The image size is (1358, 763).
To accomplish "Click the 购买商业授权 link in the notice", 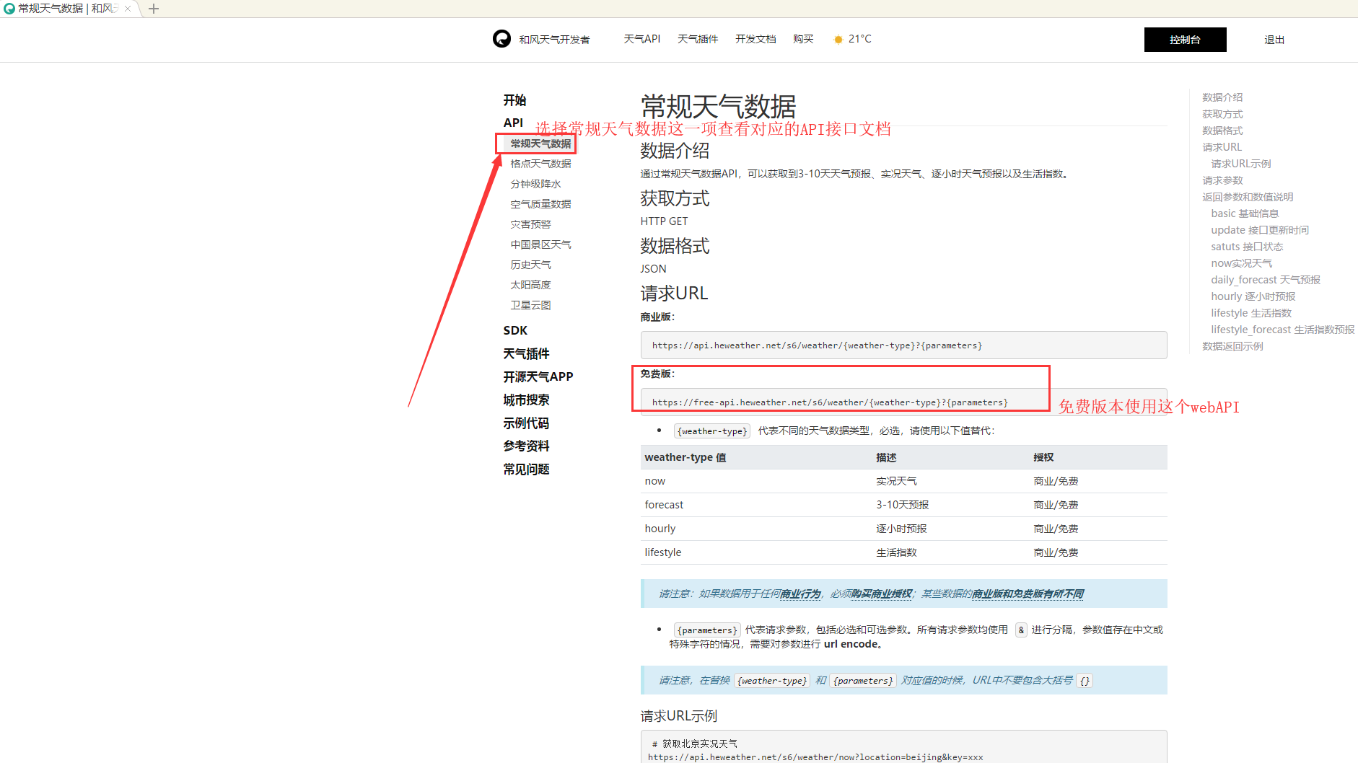I will tap(882, 594).
